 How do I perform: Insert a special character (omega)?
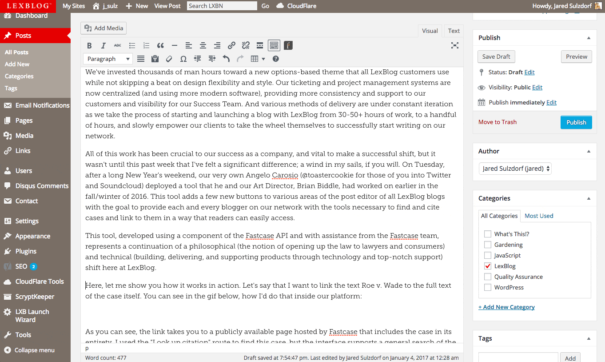pos(183,59)
